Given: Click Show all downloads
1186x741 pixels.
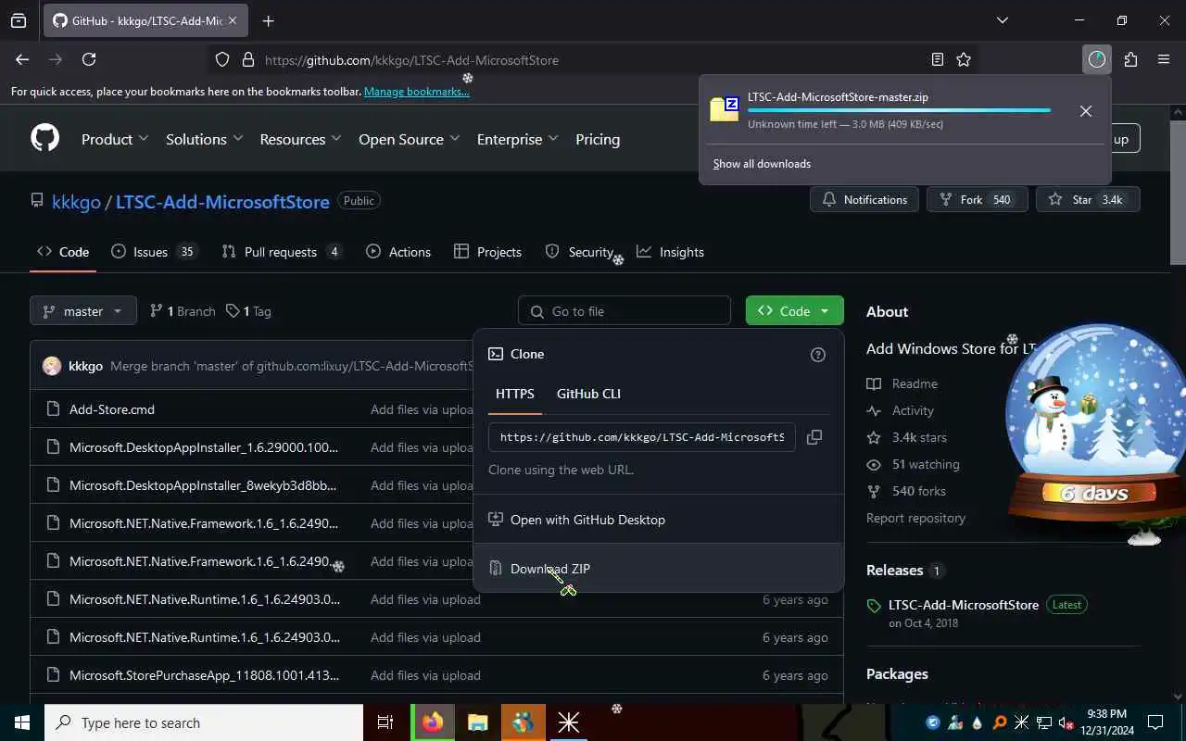Looking at the screenshot, I should 762,164.
